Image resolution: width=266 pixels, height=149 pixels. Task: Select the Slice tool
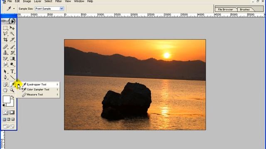coord(12,40)
